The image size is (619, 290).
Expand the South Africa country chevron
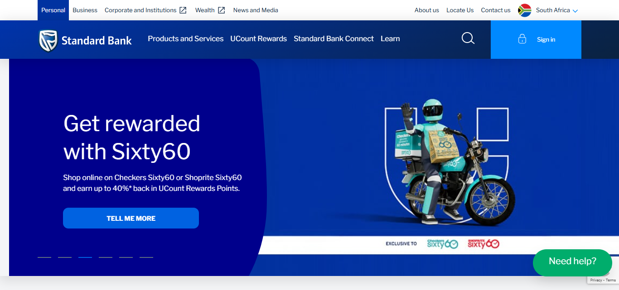click(575, 11)
